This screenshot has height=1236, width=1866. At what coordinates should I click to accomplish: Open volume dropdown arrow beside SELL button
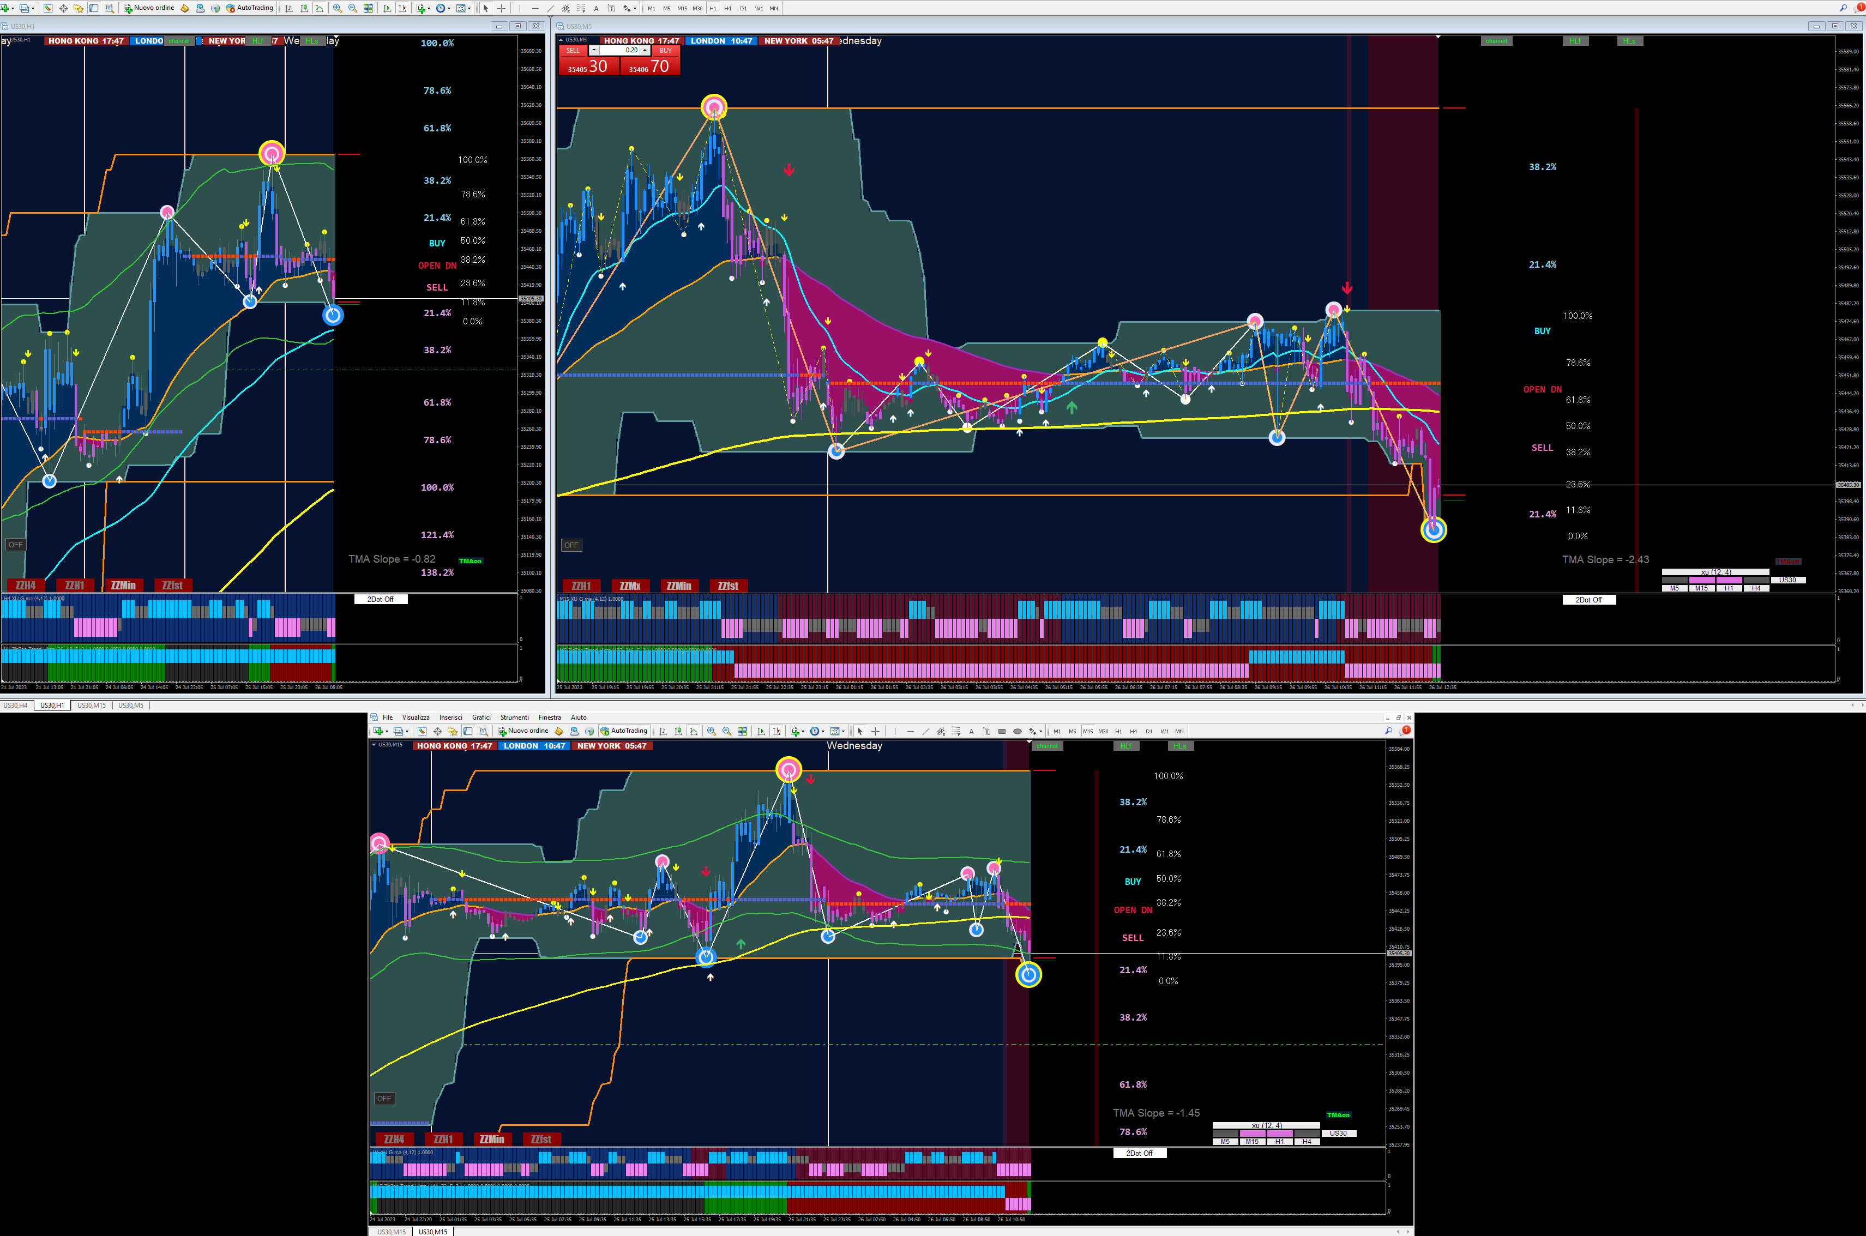pyautogui.click(x=594, y=51)
